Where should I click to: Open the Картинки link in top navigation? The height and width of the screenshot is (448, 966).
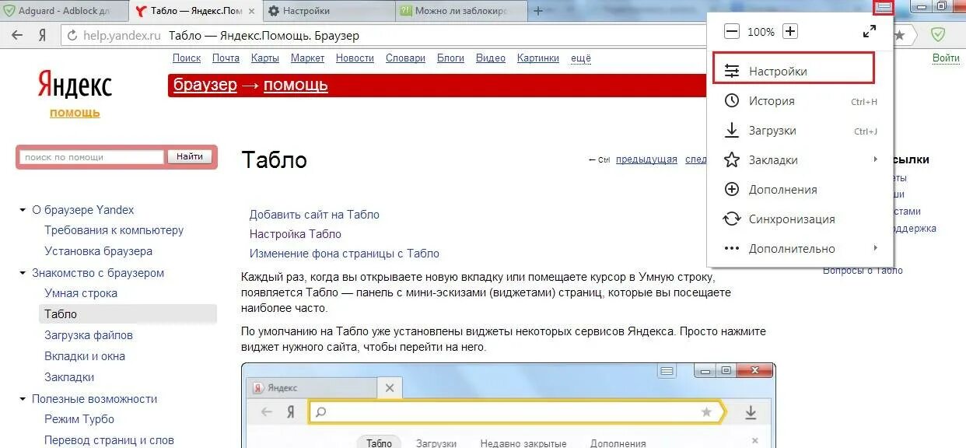click(x=538, y=58)
